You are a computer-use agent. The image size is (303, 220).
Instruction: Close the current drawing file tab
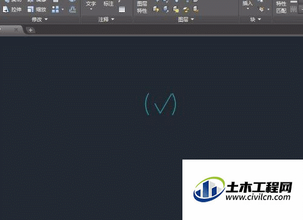tap(16, 30)
